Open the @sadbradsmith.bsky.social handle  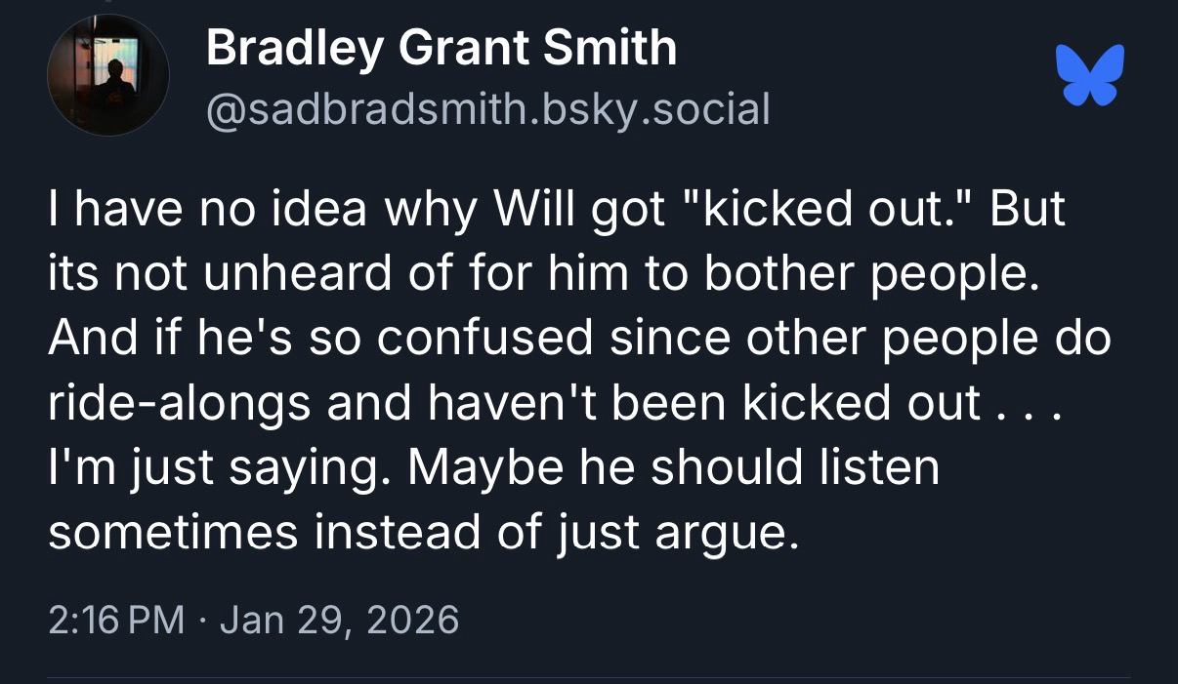click(x=488, y=108)
